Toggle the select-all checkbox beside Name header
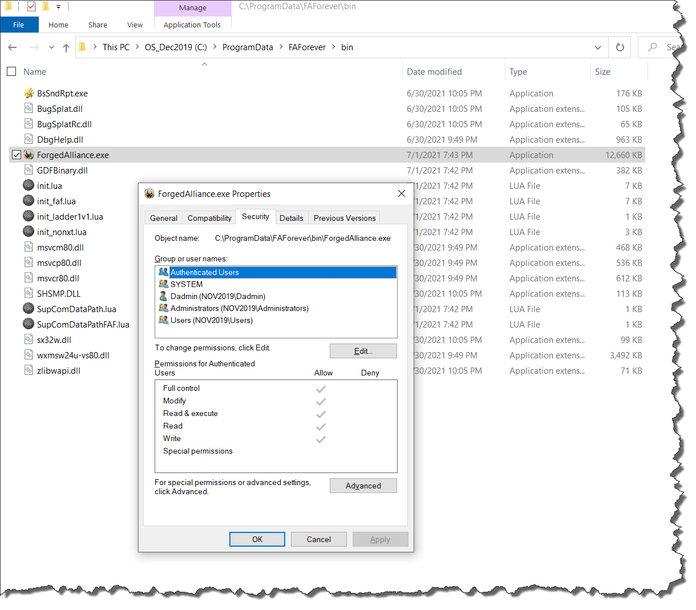The height and width of the screenshot is (610, 696). coord(11,71)
